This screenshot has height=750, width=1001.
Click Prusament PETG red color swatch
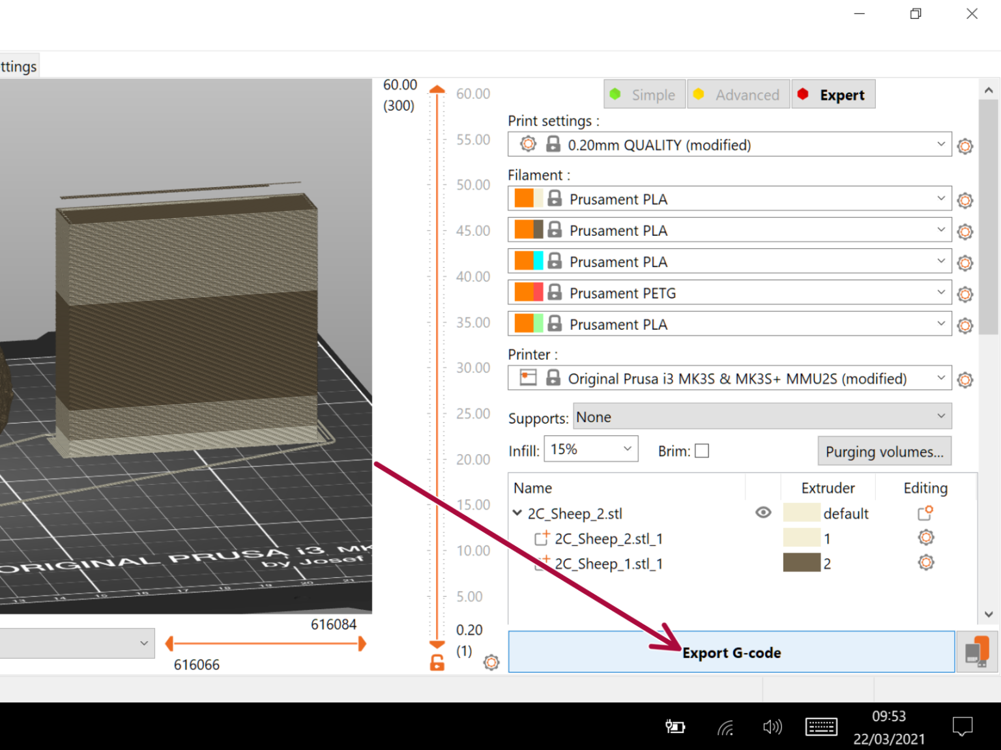[x=538, y=292]
